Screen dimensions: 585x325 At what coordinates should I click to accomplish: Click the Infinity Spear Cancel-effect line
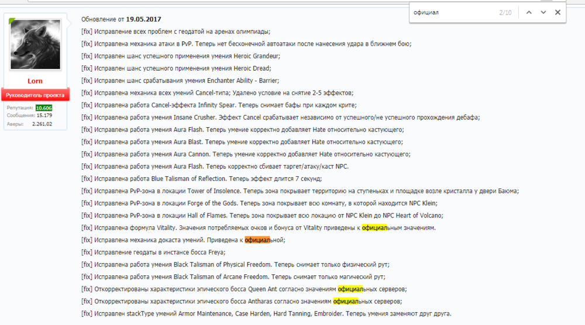click(x=219, y=106)
